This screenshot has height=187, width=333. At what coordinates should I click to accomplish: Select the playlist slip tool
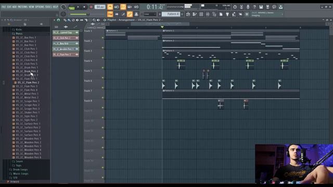82,20
